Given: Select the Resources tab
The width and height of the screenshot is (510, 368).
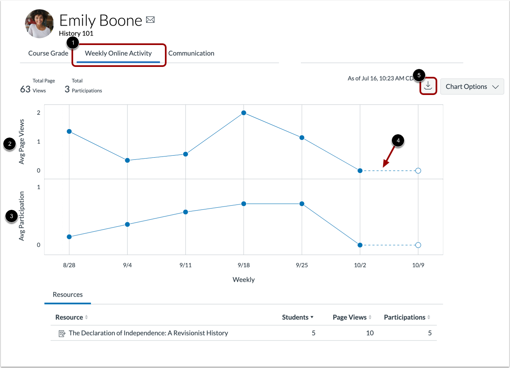Looking at the screenshot, I should click(67, 294).
